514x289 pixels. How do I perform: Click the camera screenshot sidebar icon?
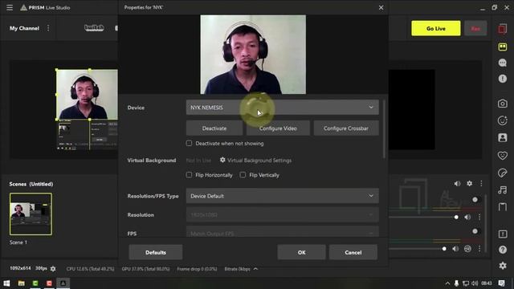502,104
